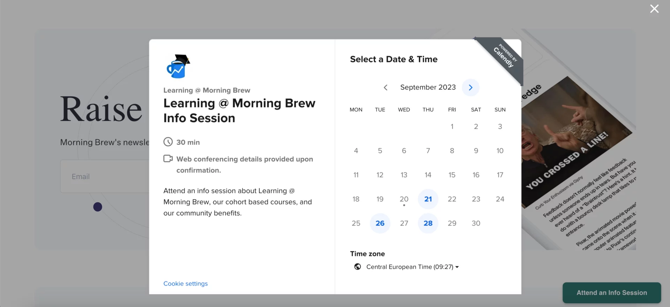Click date 14 in the calendar
The height and width of the screenshot is (307, 670).
pos(428,175)
